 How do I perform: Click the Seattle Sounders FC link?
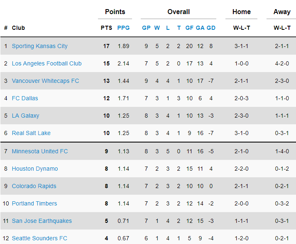[x=39, y=238]
